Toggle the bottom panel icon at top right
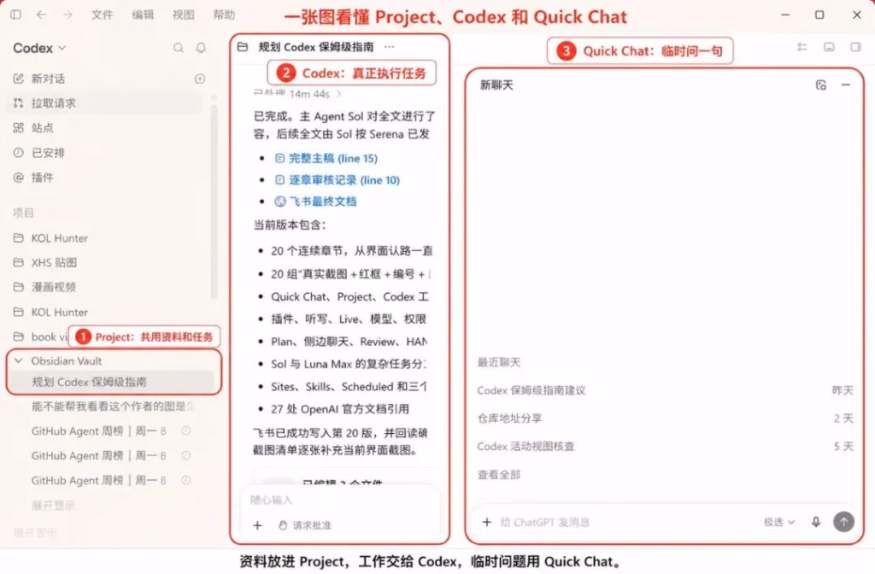The width and height of the screenshot is (875, 574). pos(829,48)
